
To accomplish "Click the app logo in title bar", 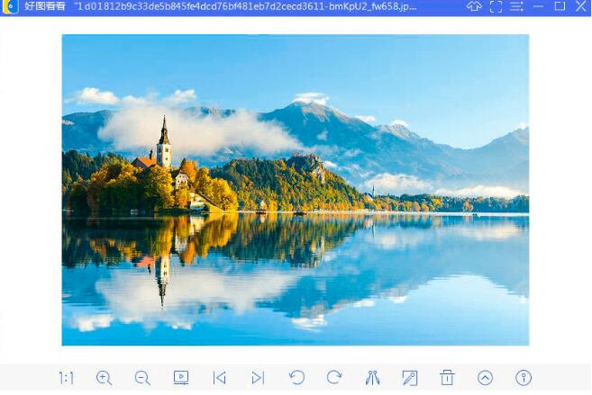I will (x=11, y=6).
